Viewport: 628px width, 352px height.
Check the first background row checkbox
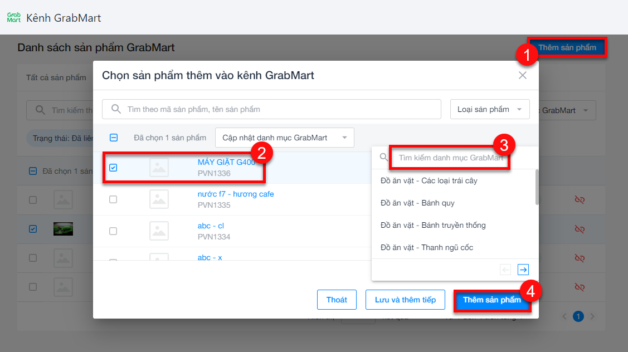click(33, 200)
